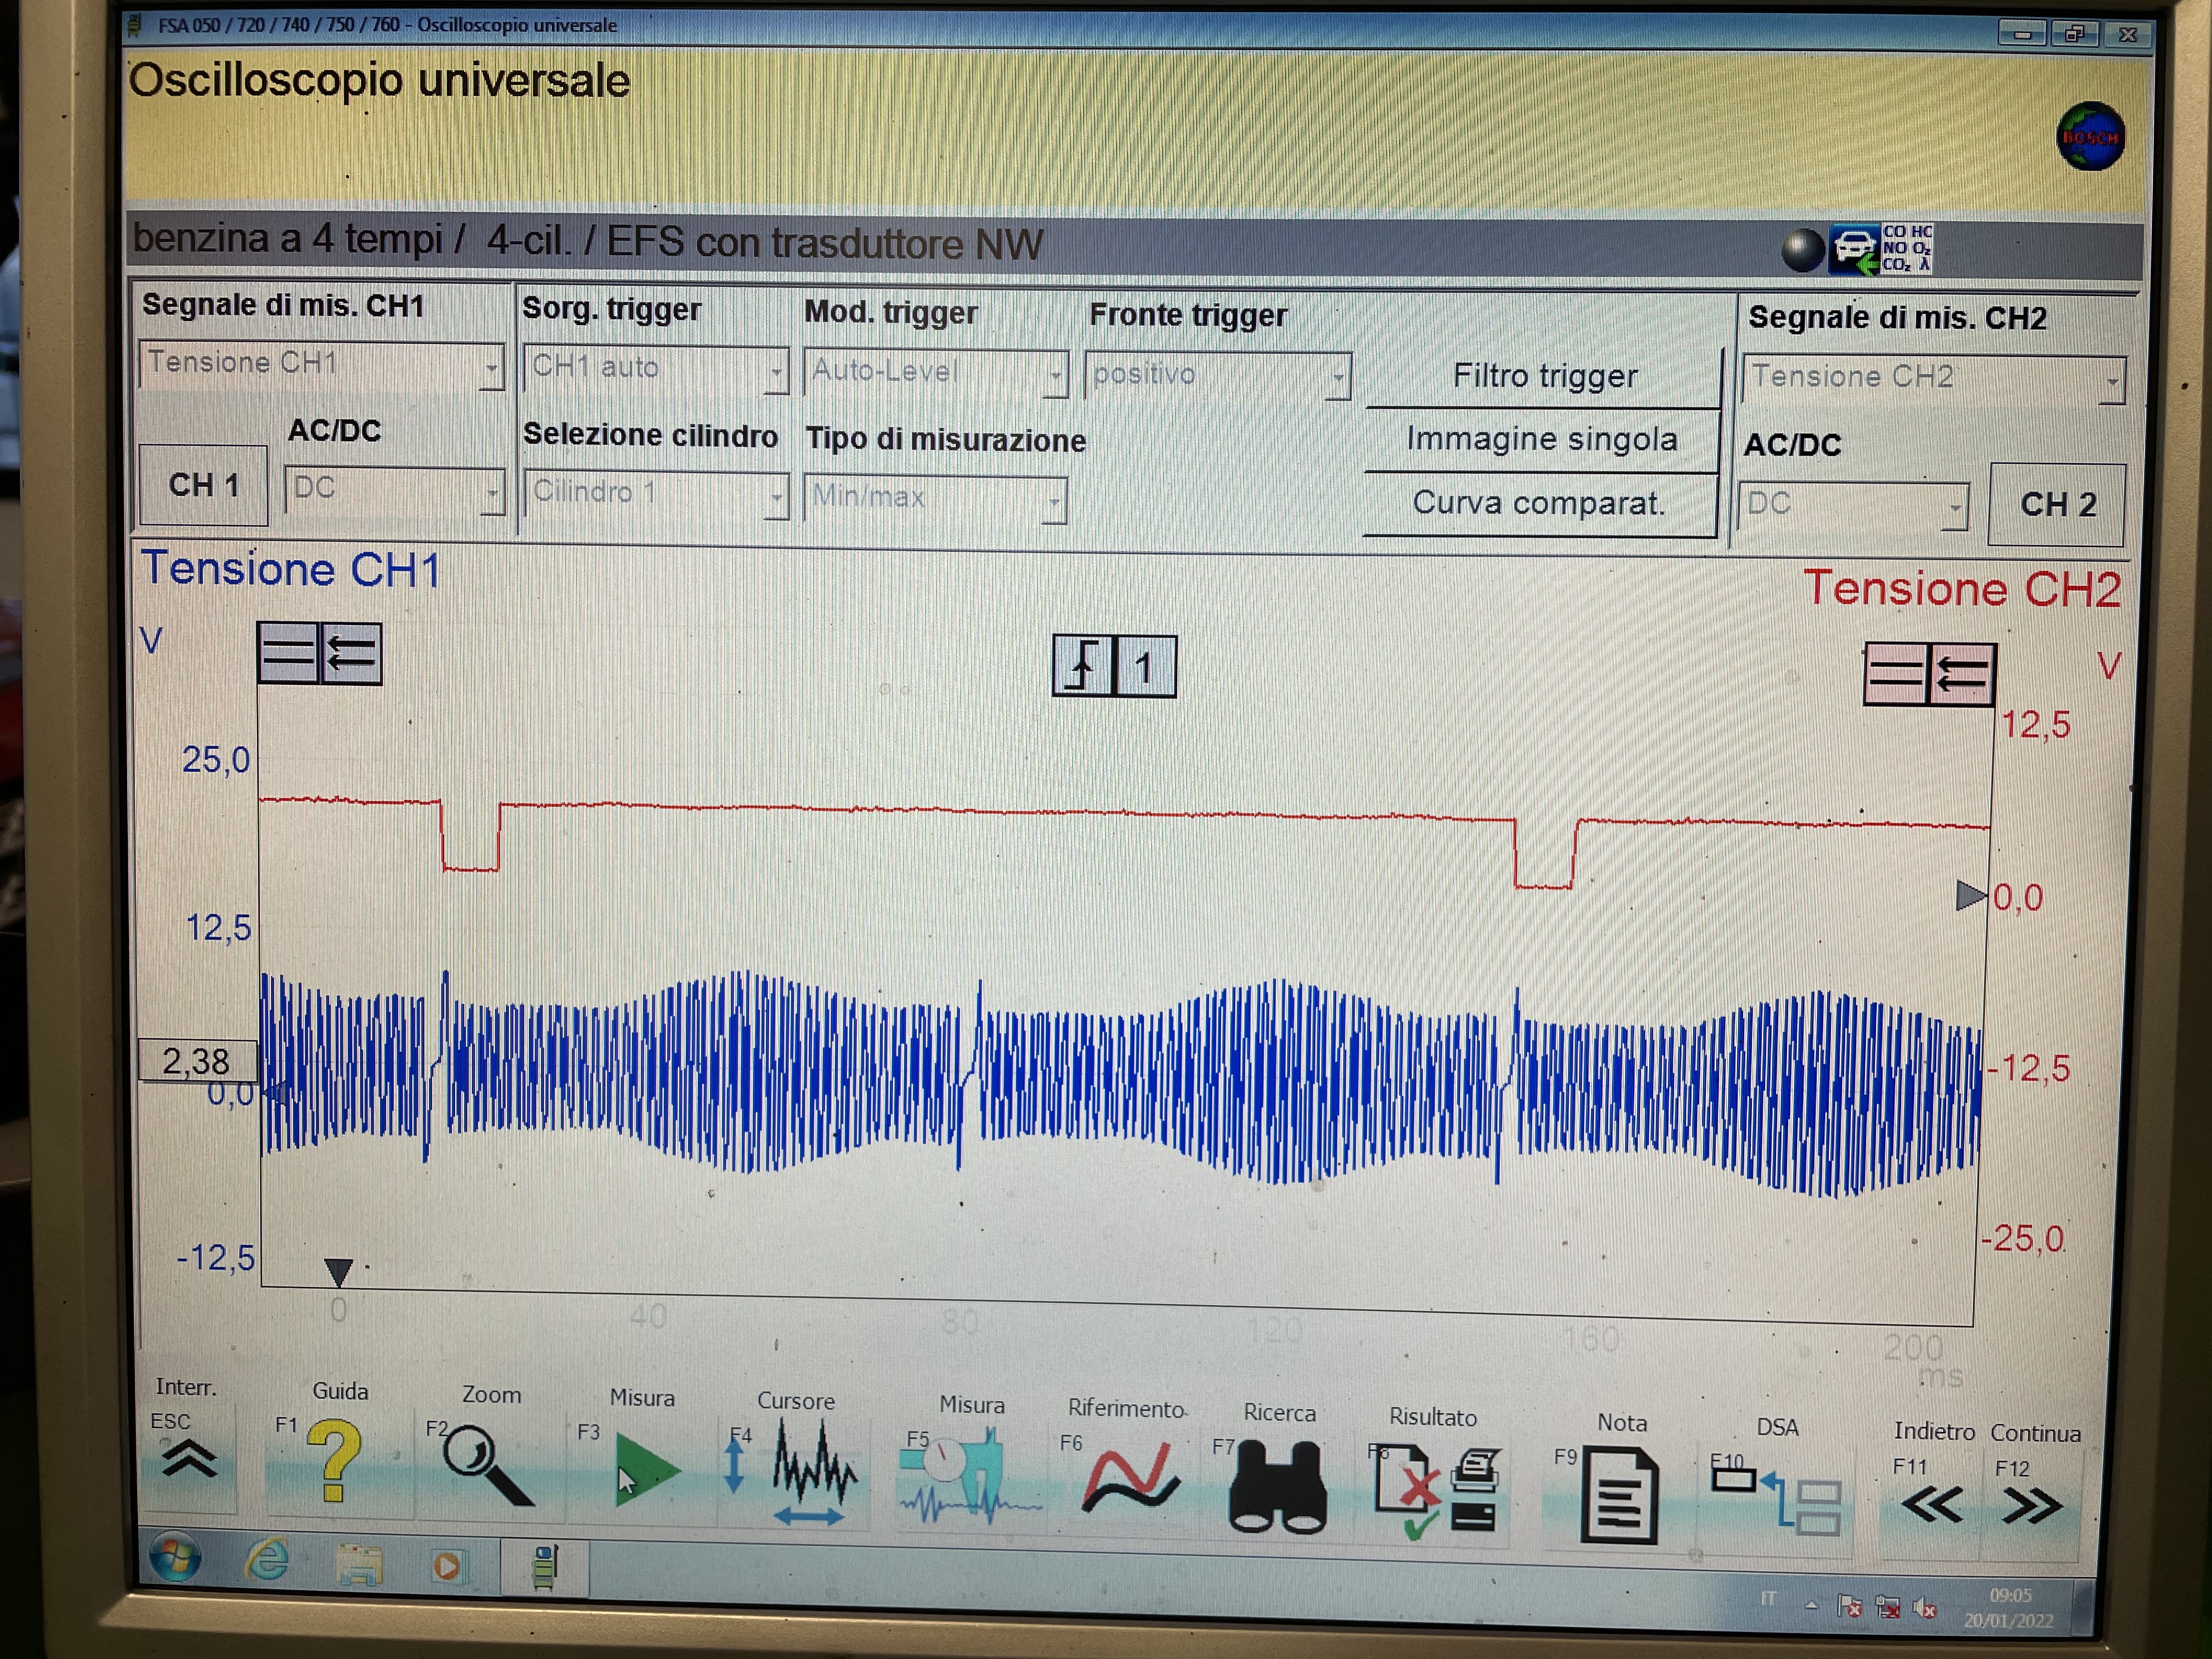The image size is (2212, 1659).
Task: Open the Riferimento reference curve icon
Action: [1130, 1479]
